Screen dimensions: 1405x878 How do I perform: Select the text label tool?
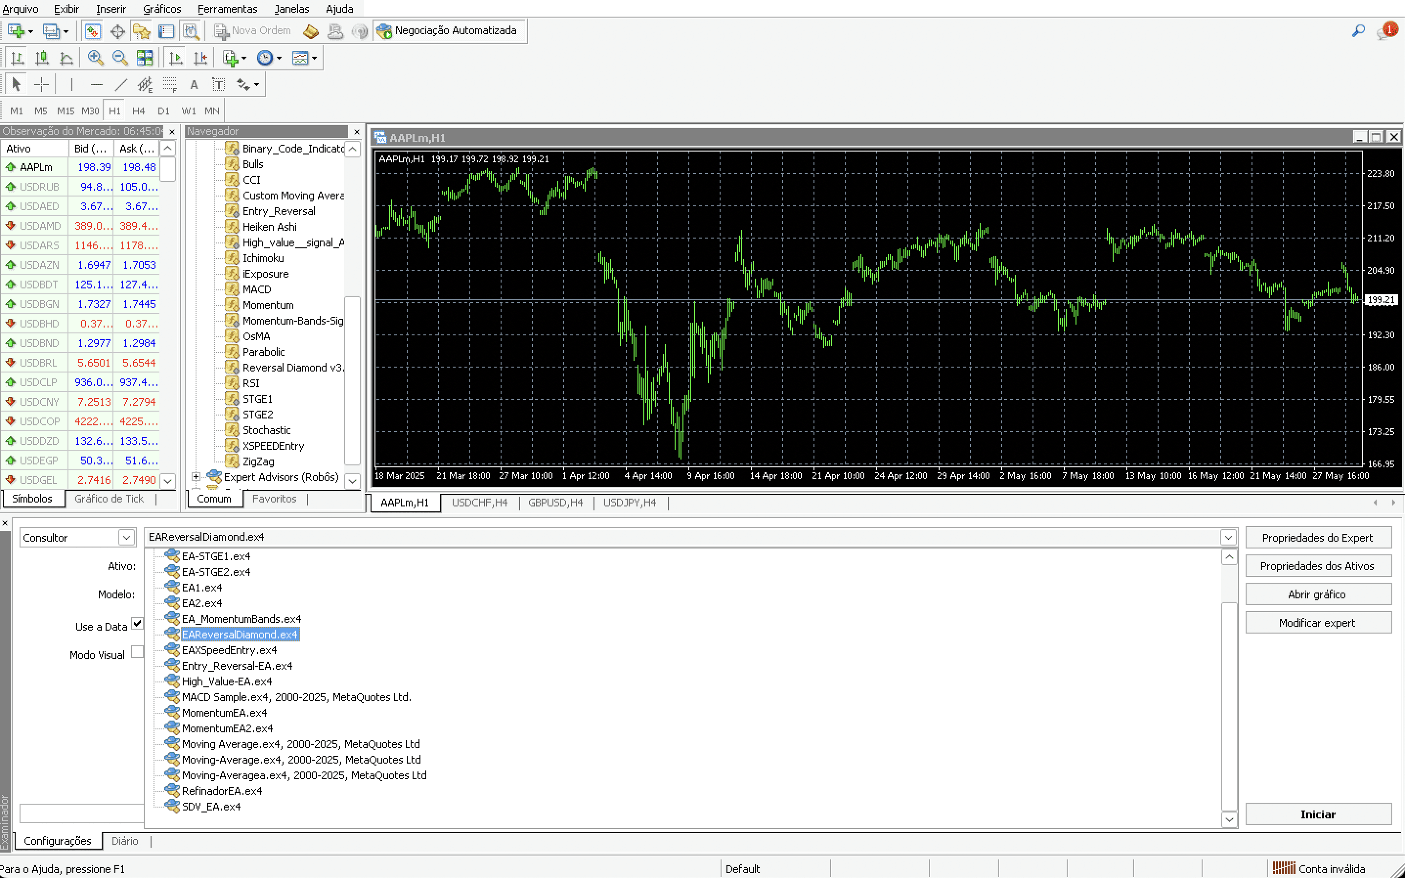(219, 85)
